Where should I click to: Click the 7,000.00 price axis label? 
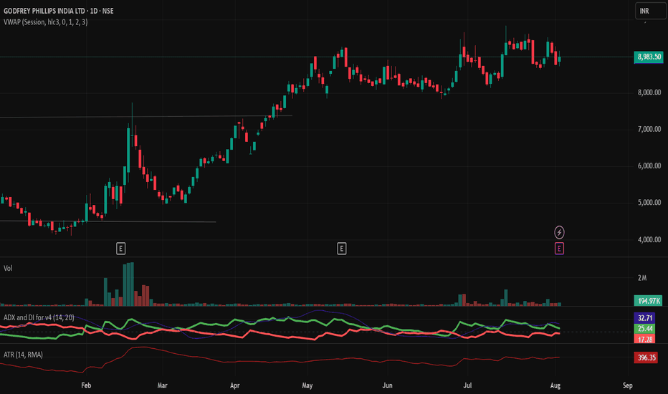click(649, 129)
